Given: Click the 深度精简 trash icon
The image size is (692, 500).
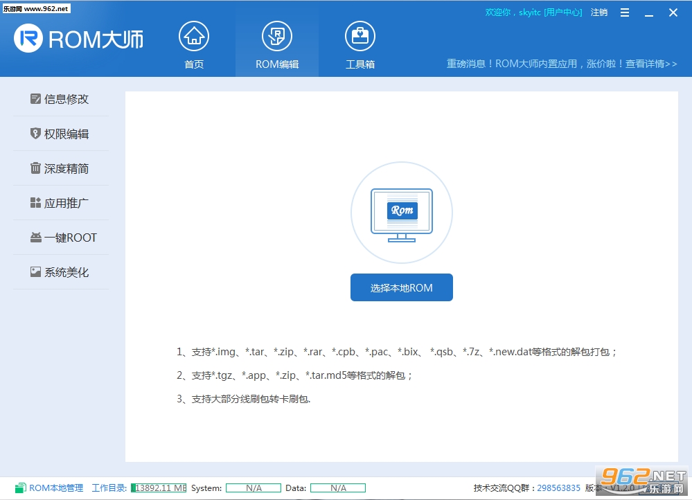Looking at the screenshot, I should 35,168.
